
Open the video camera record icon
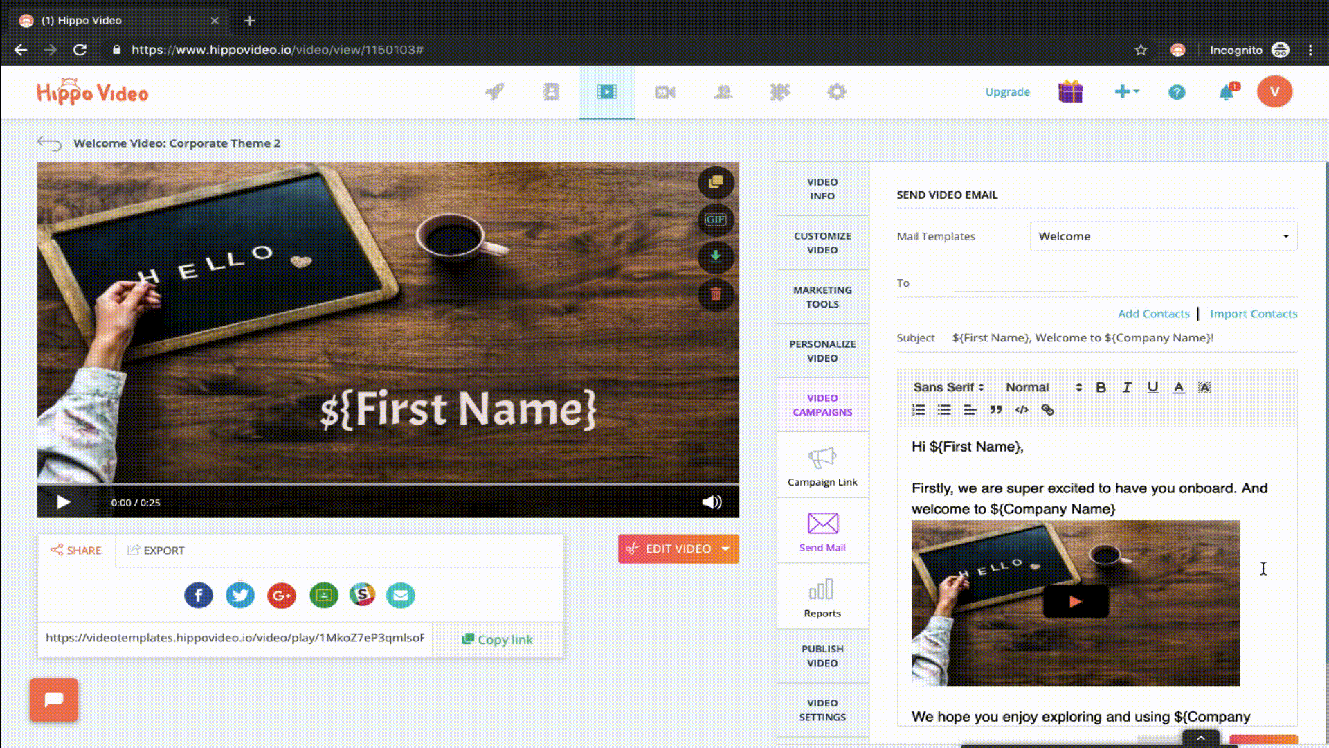(664, 92)
